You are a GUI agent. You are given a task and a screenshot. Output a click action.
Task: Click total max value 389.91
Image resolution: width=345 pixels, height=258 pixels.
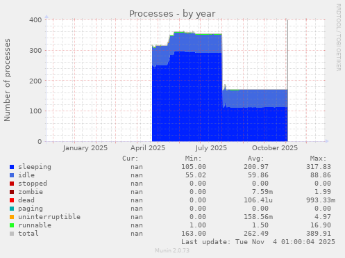319,234
